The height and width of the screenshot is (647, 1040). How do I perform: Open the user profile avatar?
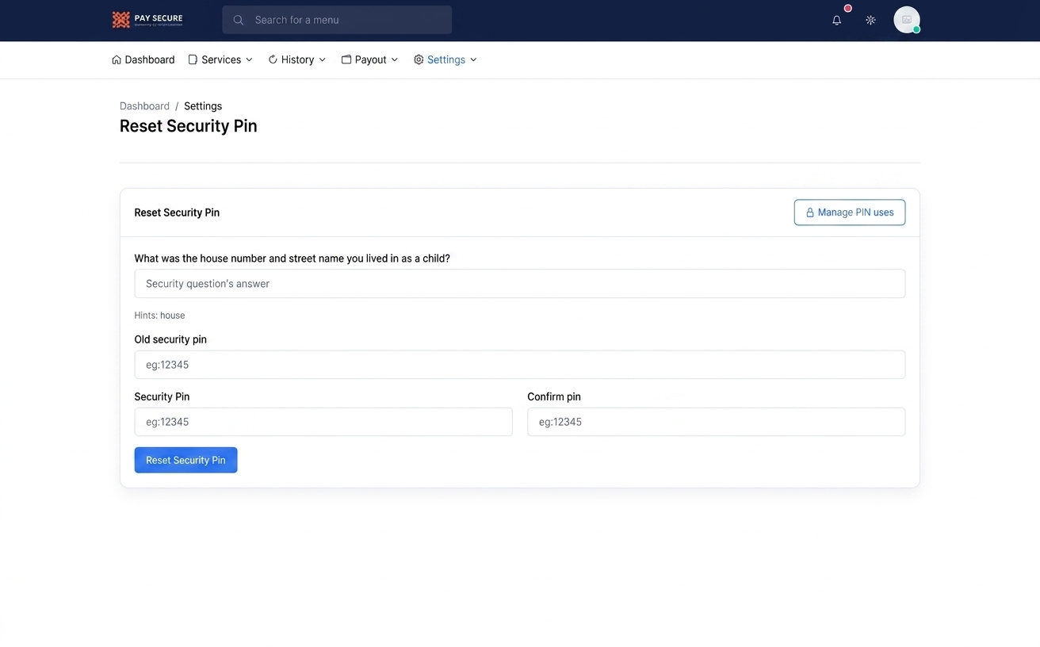point(907,20)
